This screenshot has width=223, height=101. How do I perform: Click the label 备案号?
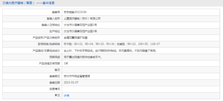click(56, 12)
